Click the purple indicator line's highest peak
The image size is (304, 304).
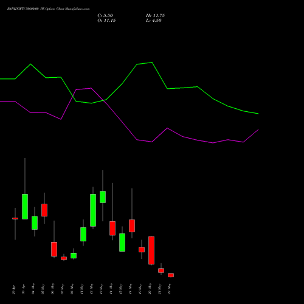(x=91, y=88)
